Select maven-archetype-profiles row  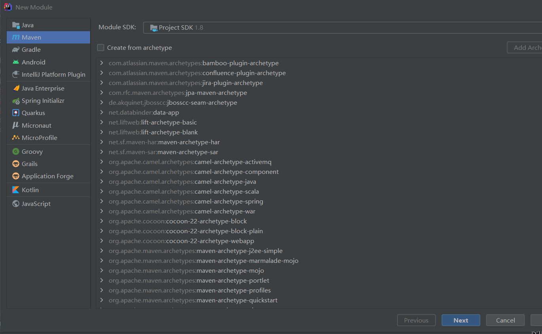(319, 290)
